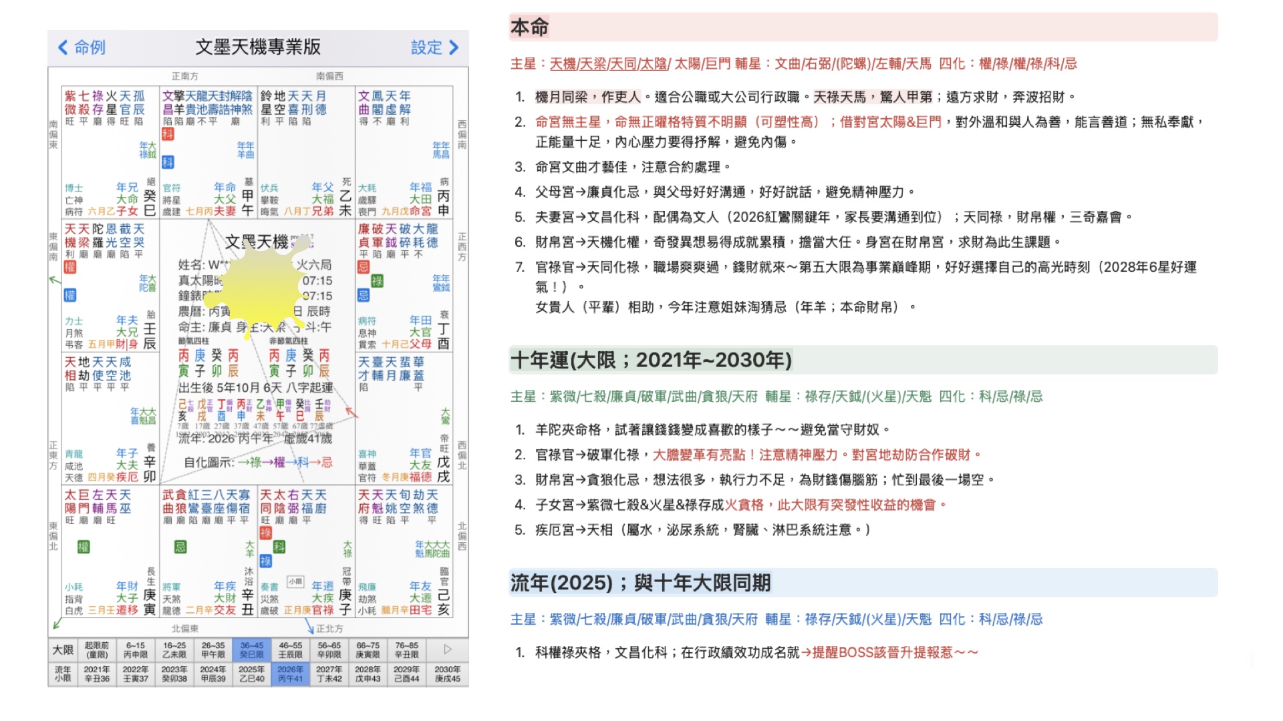Click the green 忌 badge in 辛丑 palace
The image size is (1283, 721).
pyautogui.click(x=180, y=547)
